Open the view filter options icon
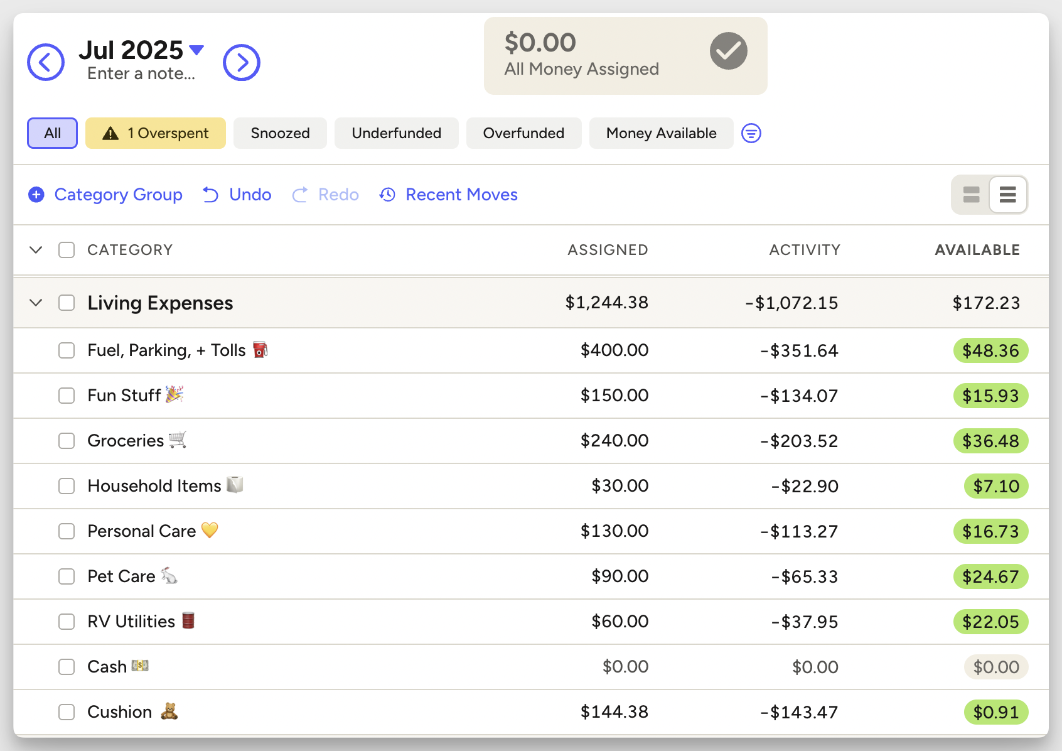Viewport: 1062px width, 751px height. point(751,133)
